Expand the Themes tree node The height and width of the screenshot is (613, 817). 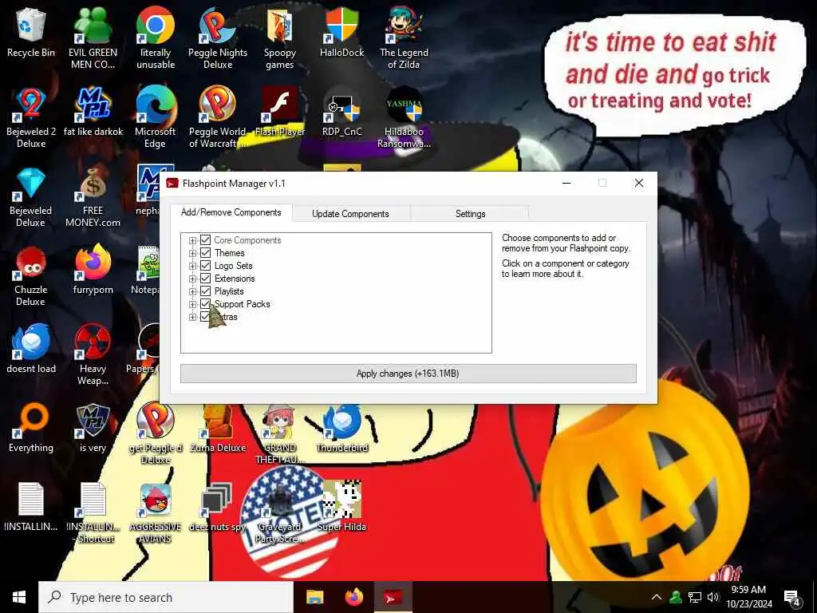(192, 253)
